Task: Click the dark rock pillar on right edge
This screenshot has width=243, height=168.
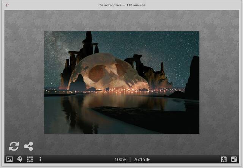Action: pos(193,78)
